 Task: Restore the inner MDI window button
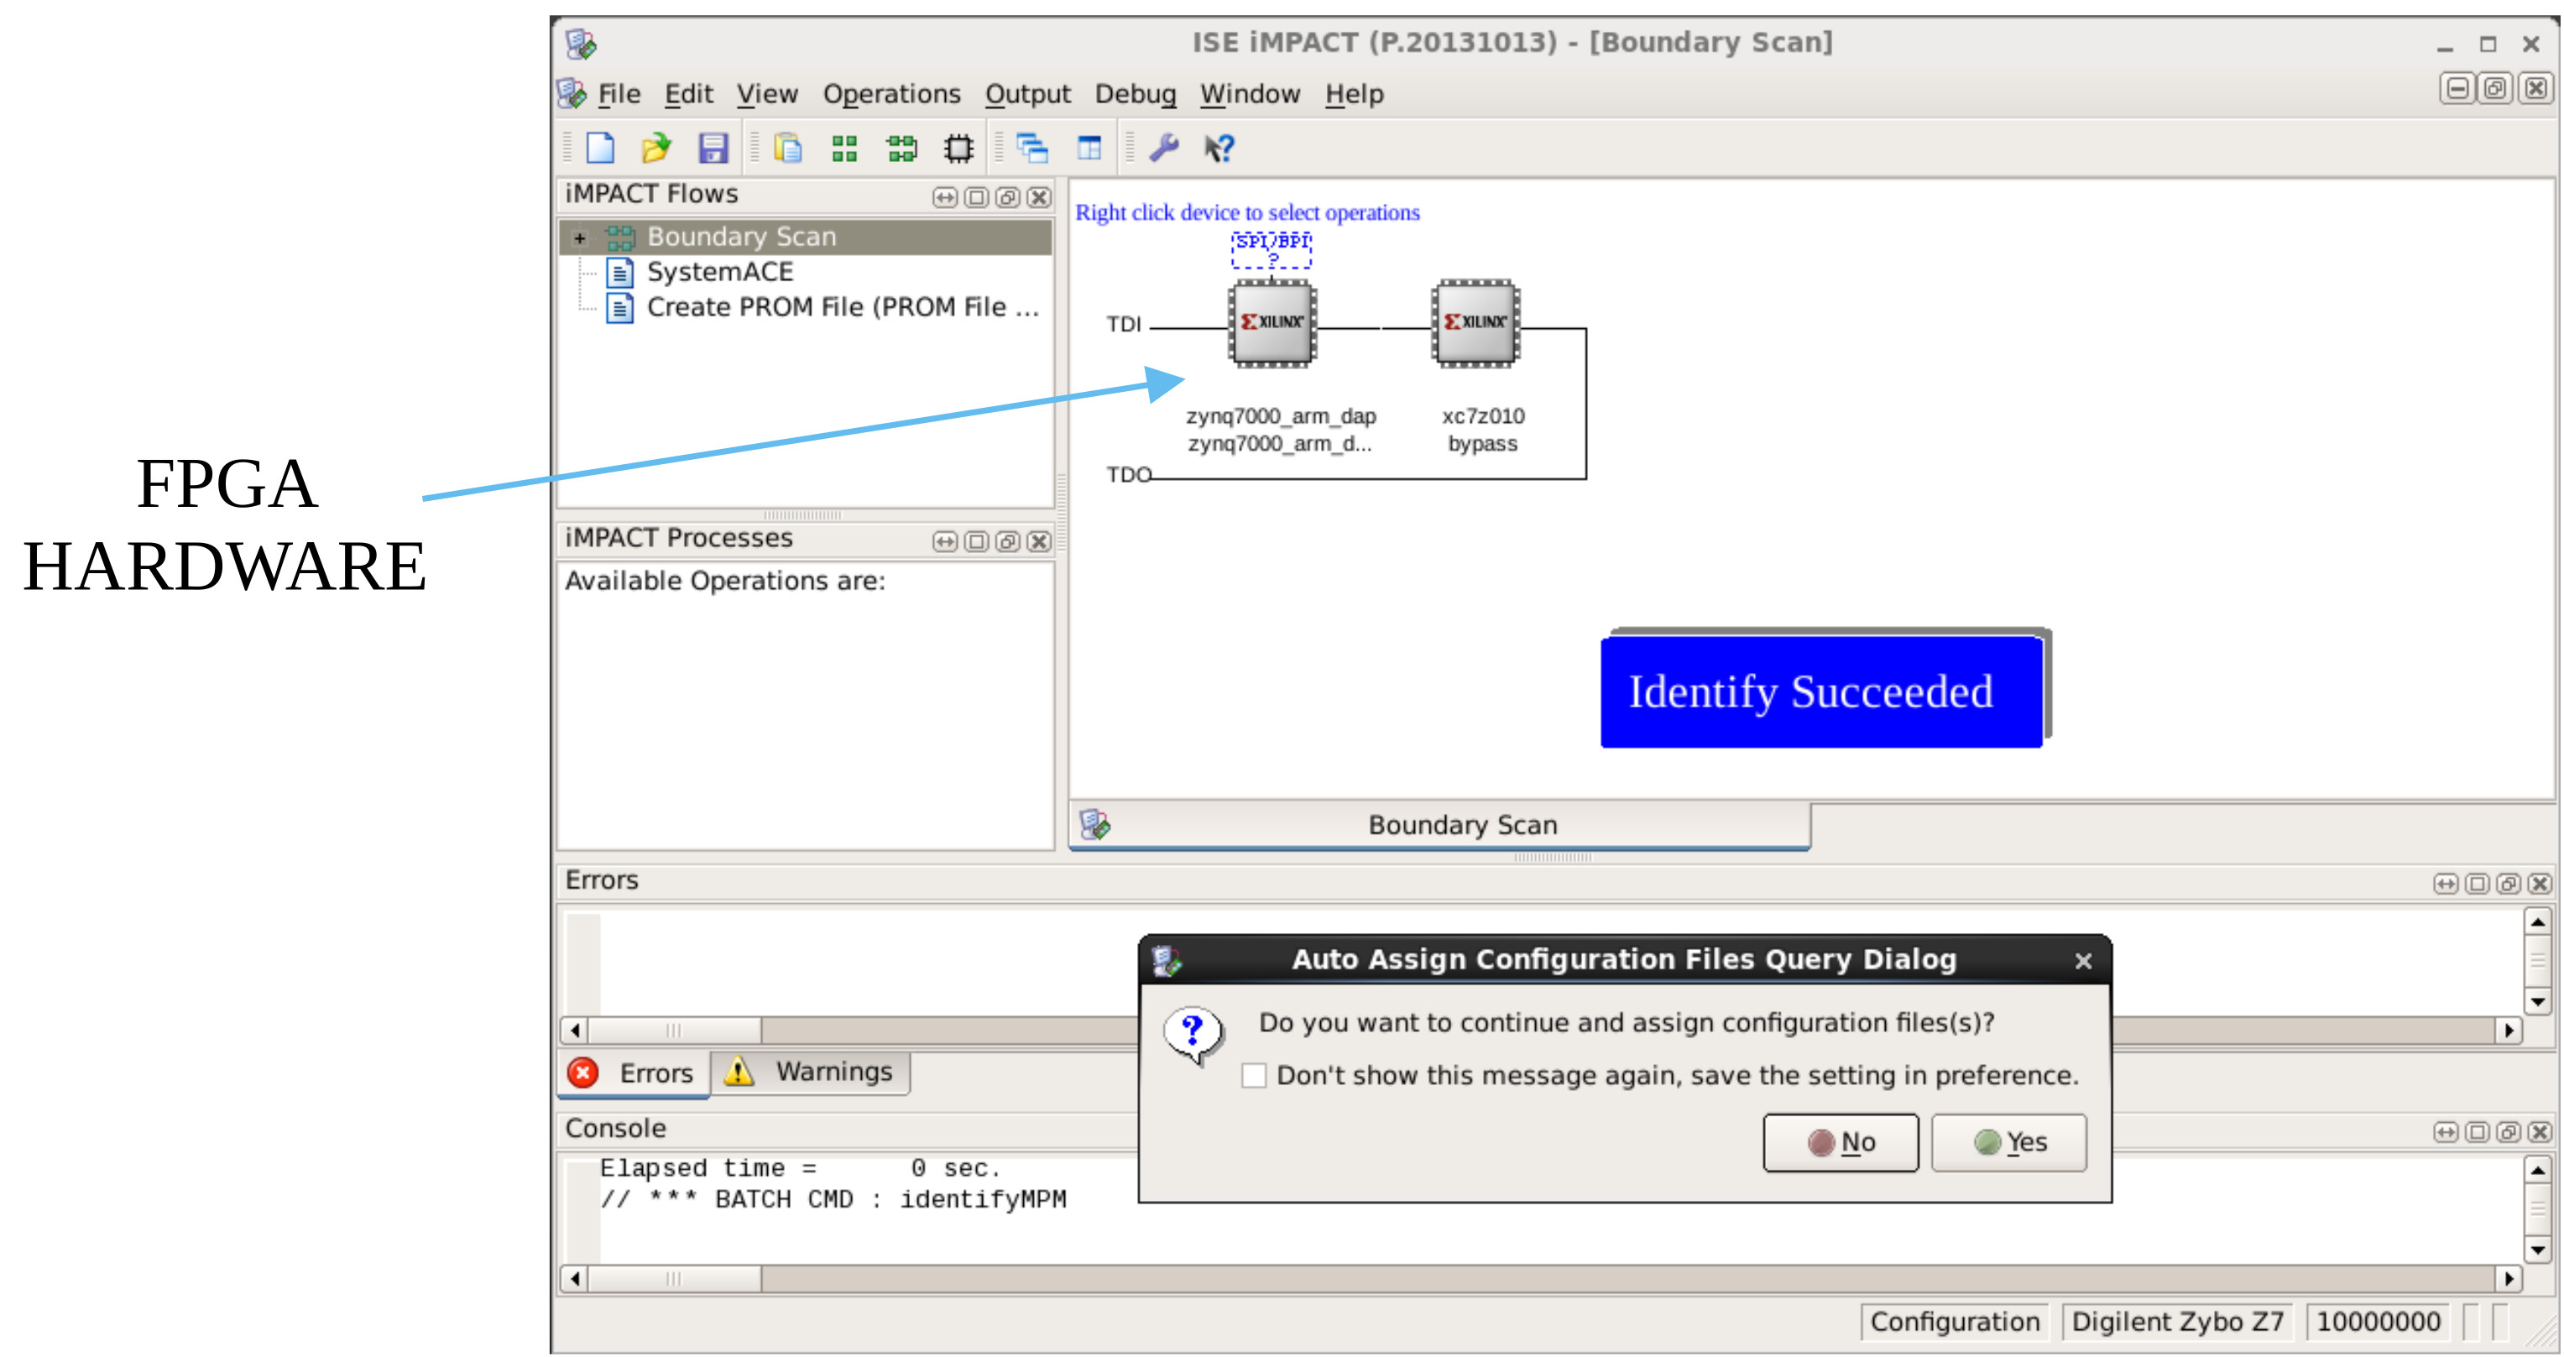point(2494,89)
